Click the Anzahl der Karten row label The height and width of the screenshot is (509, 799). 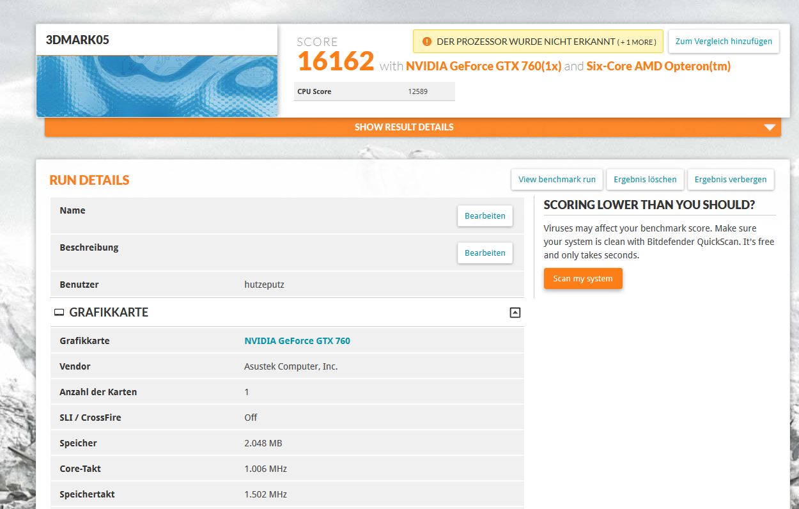point(98,392)
